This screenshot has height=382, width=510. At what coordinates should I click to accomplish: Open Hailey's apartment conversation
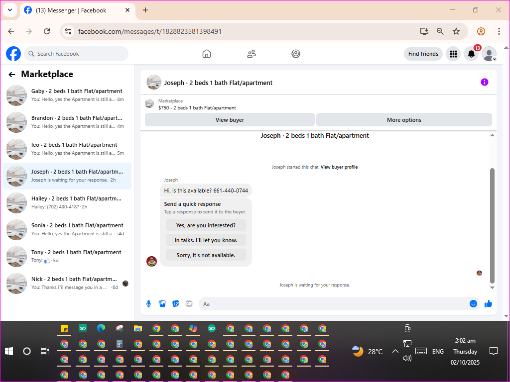tap(67, 203)
